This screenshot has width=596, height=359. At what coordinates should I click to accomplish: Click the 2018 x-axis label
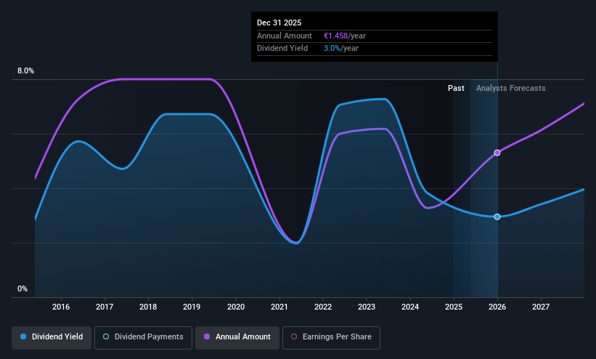148,307
